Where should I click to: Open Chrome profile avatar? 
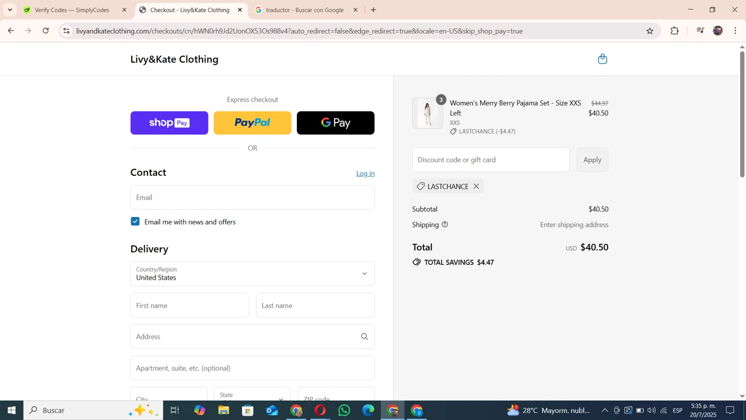pos(718,31)
